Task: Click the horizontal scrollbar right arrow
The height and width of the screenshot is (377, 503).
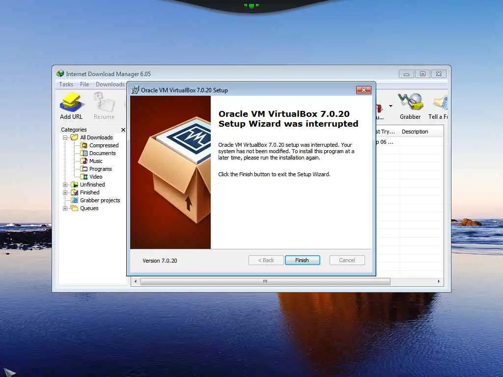Action: [x=439, y=281]
